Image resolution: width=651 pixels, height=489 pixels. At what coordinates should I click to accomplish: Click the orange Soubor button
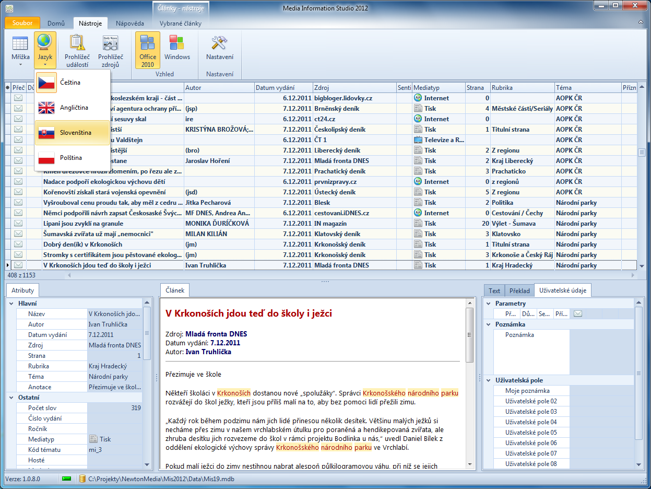(x=22, y=23)
